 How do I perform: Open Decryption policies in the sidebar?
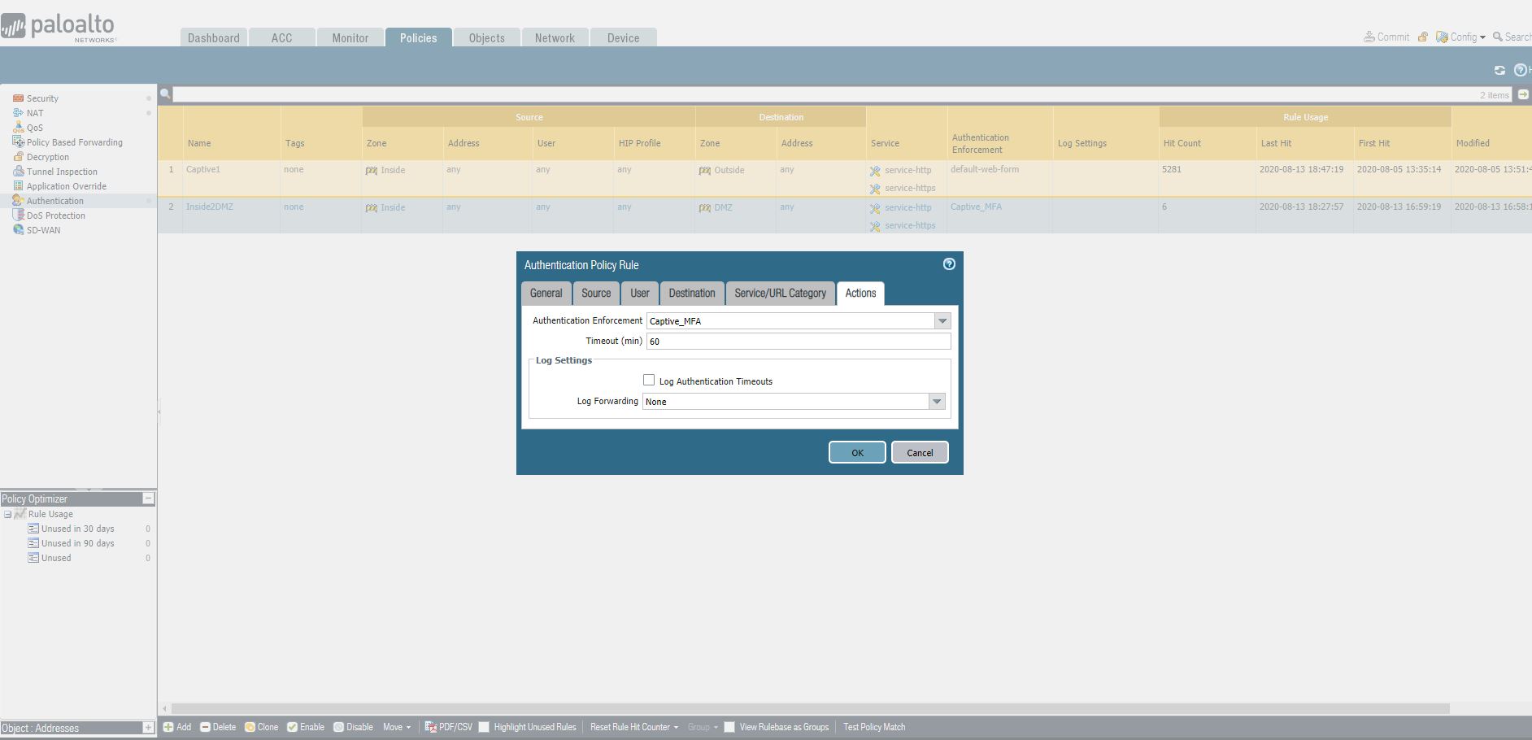point(47,157)
